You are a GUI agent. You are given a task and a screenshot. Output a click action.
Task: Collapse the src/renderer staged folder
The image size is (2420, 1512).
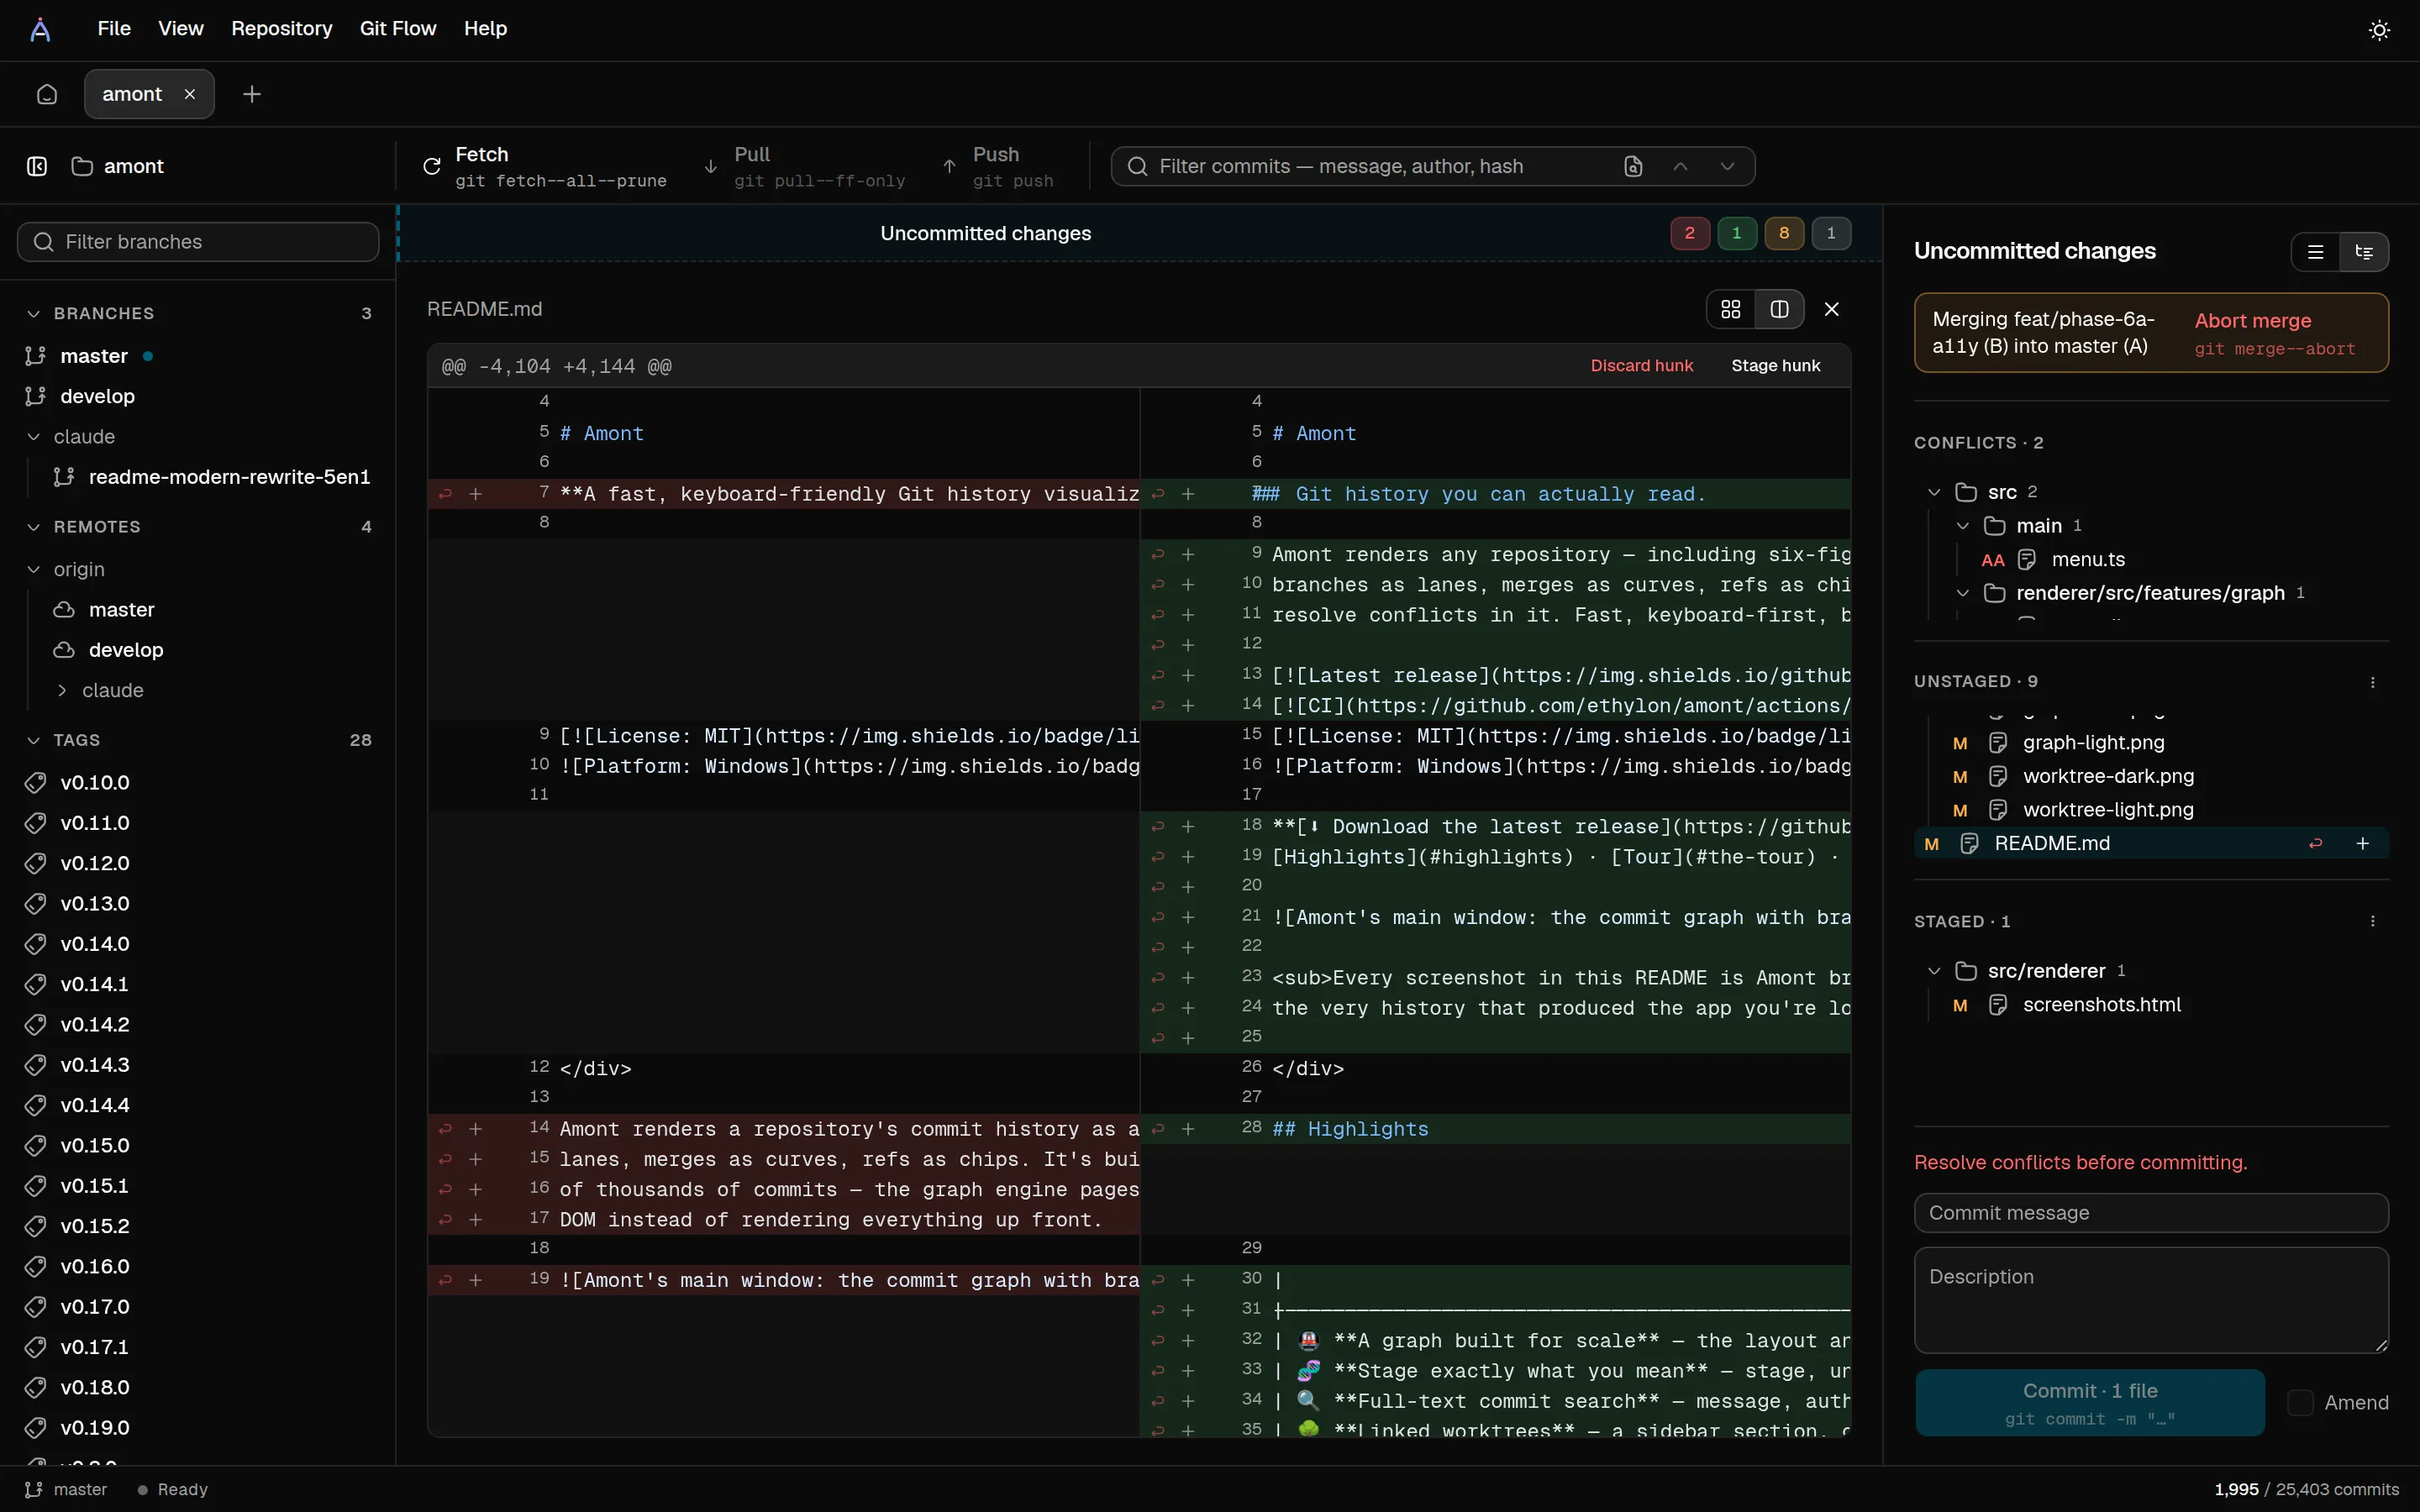click(1934, 971)
